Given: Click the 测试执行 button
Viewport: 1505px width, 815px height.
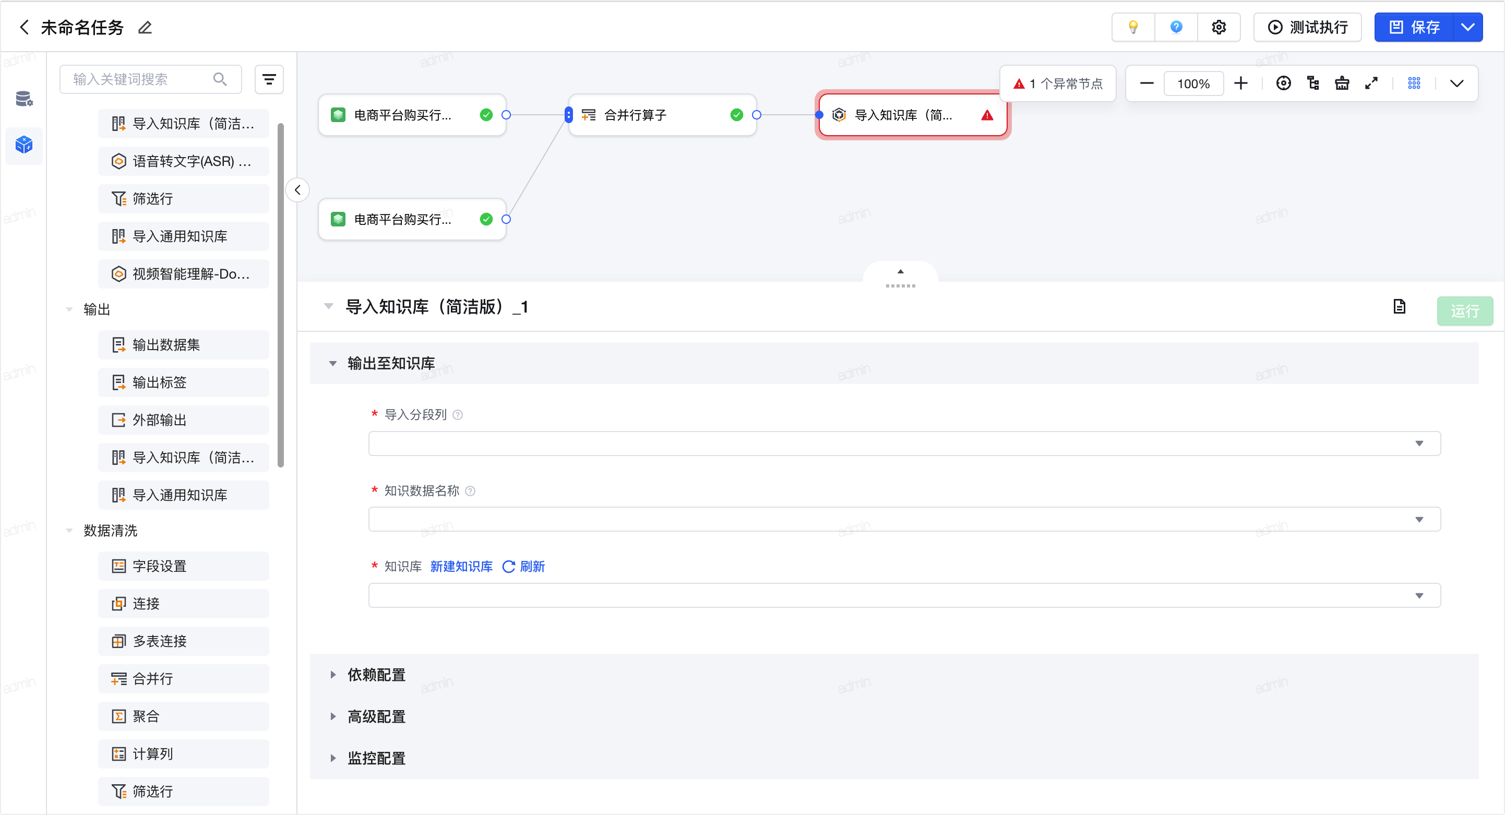Looking at the screenshot, I should pos(1308,27).
